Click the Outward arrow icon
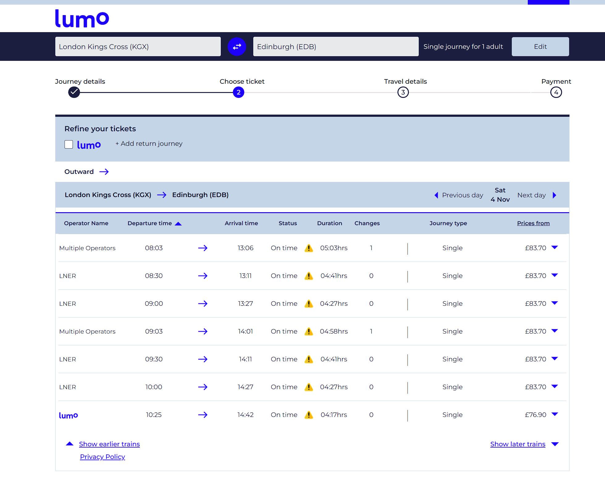 pos(104,172)
